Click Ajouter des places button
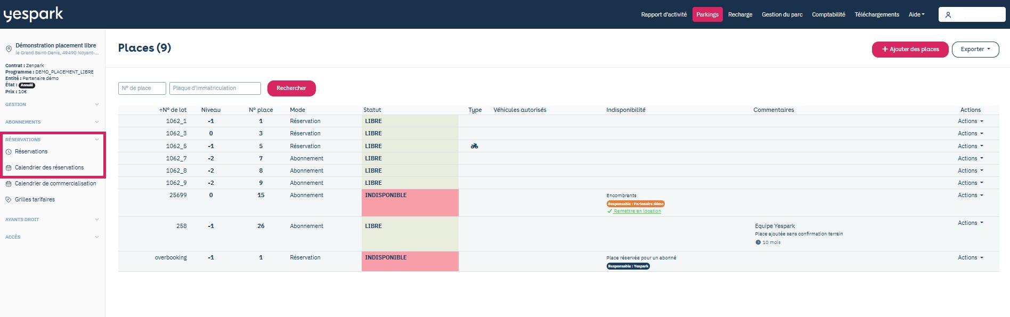The width and height of the screenshot is (1010, 317). pos(910,49)
